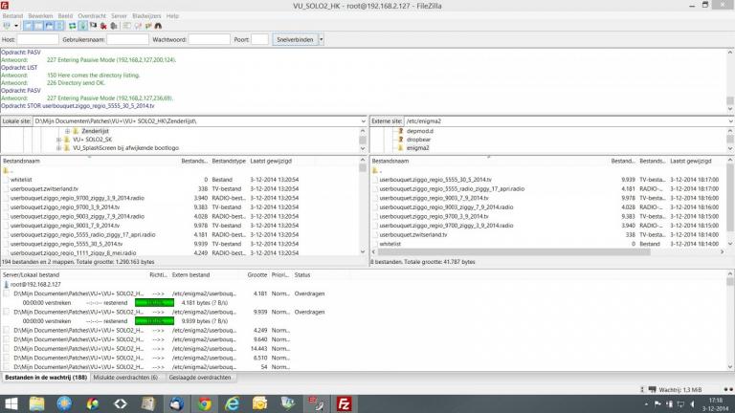Open the Lokale site path dropdown

362,122
